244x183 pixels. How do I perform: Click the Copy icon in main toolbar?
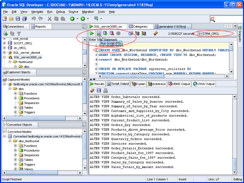point(56,19)
